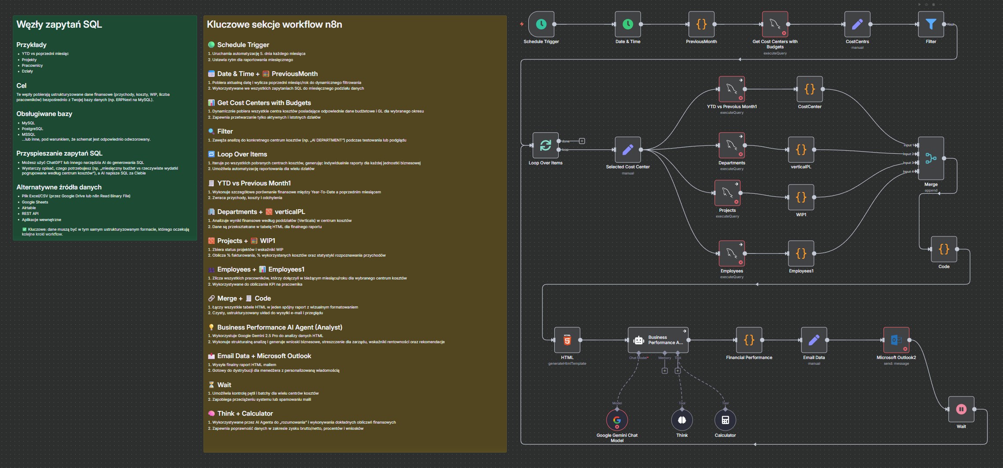This screenshot has width=1003, height=468.
Task: Select the HTML template node
Action: click(x=567, y=340)
